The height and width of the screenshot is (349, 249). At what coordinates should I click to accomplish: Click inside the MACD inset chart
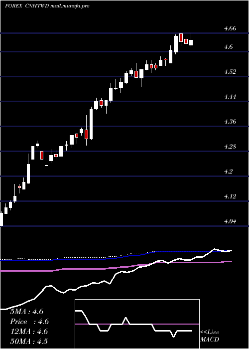137,324
